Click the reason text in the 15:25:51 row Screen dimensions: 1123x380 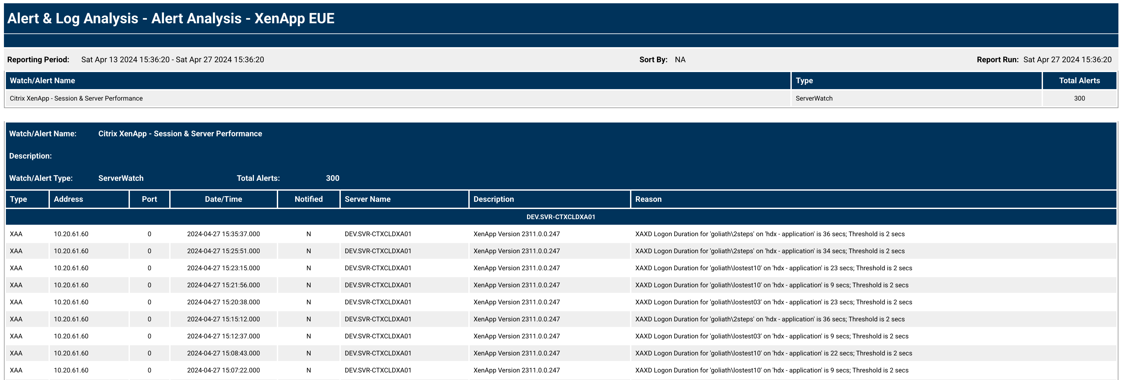point(770,251)
